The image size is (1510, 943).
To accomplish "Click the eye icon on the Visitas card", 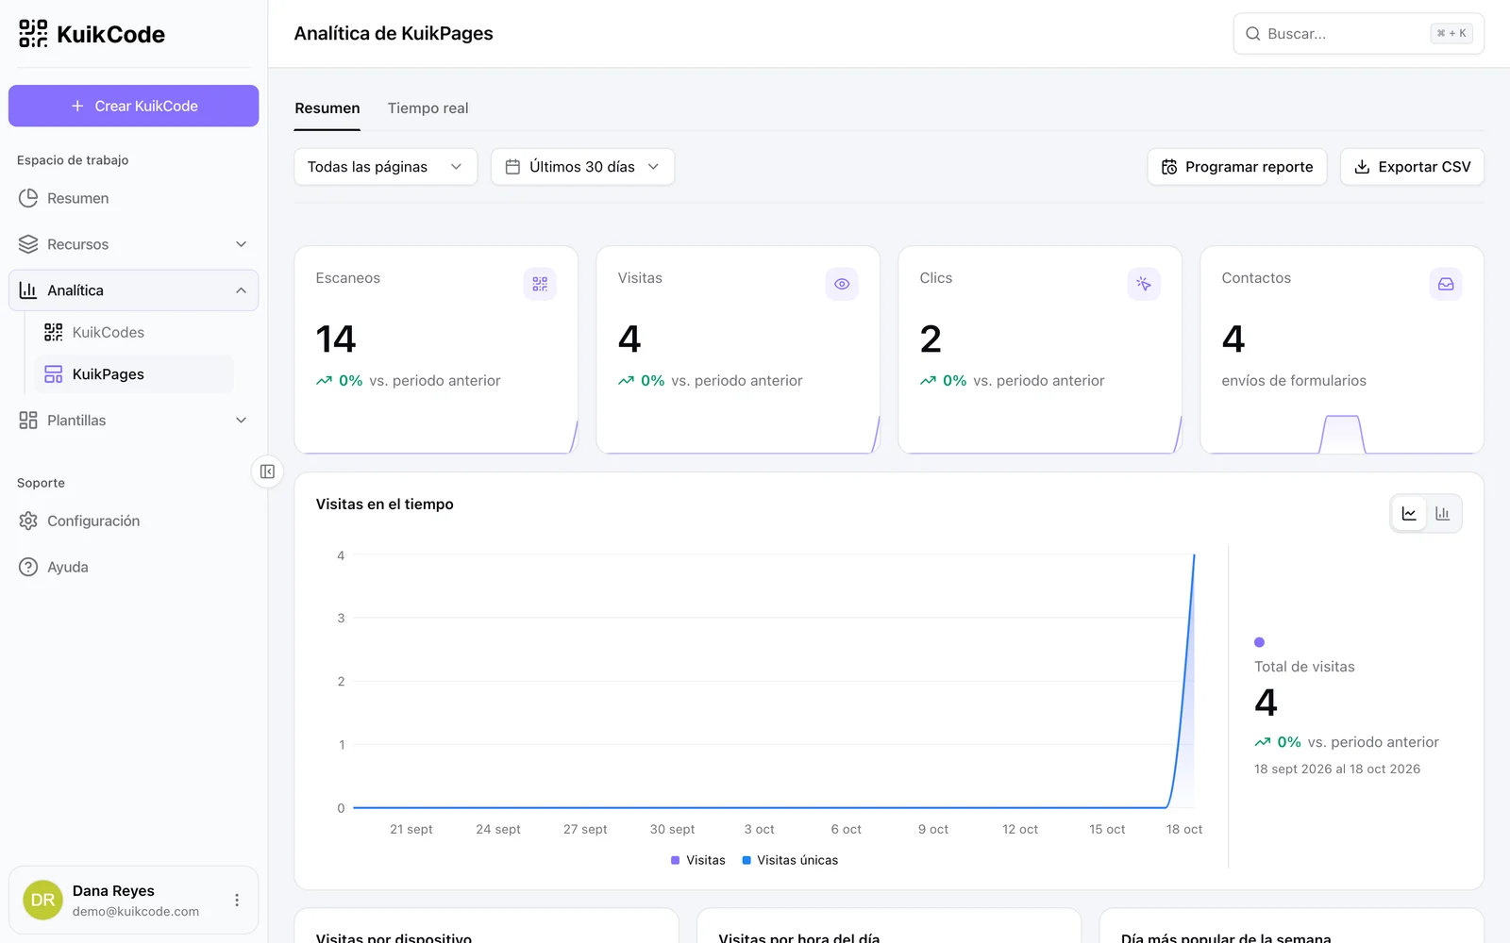I will pos(842,284).
